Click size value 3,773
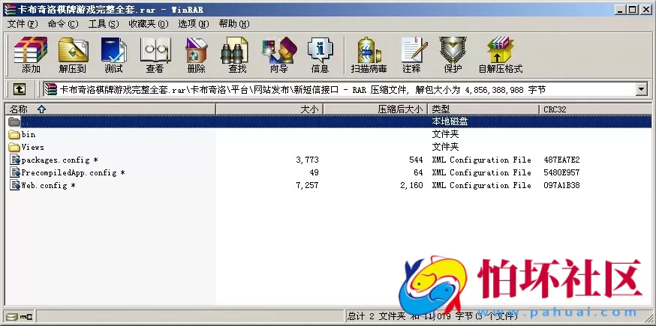Image resolution: width=656 pixels, height=326 pixels. point(307,160)
